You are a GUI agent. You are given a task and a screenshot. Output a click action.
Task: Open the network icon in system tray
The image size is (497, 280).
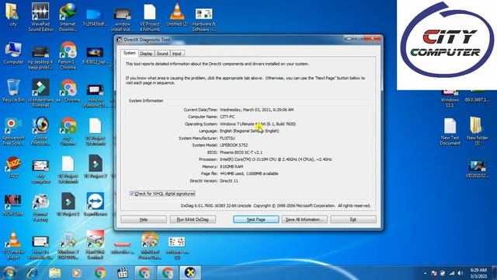pyautogui.click(x=452, y=273)
